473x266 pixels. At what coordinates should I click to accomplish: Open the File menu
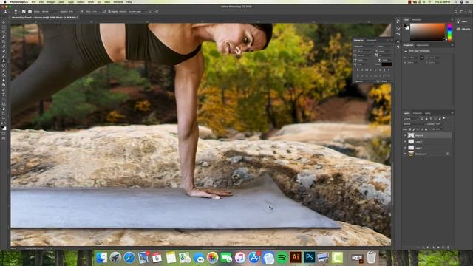click(33, 1)
